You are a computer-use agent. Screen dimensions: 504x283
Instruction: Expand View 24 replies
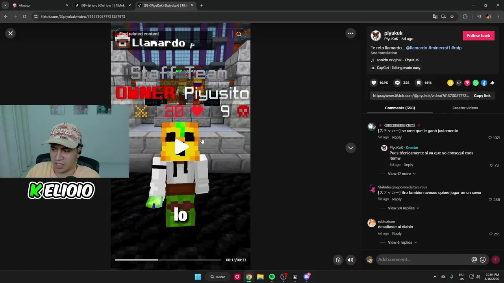point(403,208)
